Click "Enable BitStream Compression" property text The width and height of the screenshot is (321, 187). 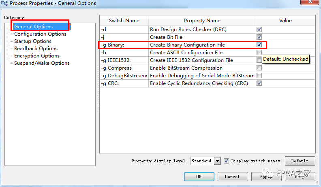pyautogui.click(x=186, y=68)
